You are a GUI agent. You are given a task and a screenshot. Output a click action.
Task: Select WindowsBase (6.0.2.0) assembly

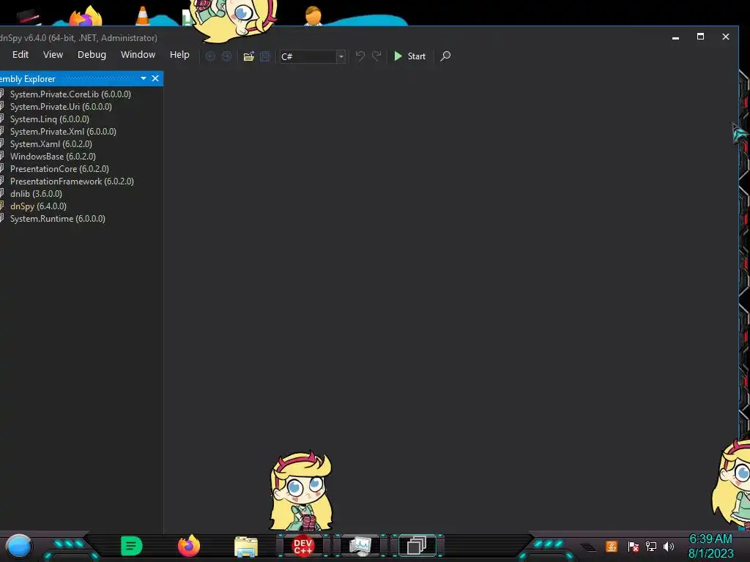click(53, 157)
